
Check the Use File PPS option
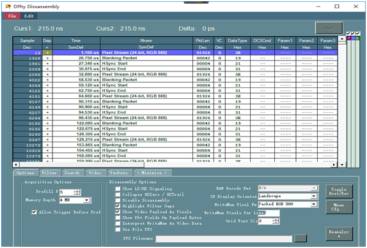pos(118,230)
